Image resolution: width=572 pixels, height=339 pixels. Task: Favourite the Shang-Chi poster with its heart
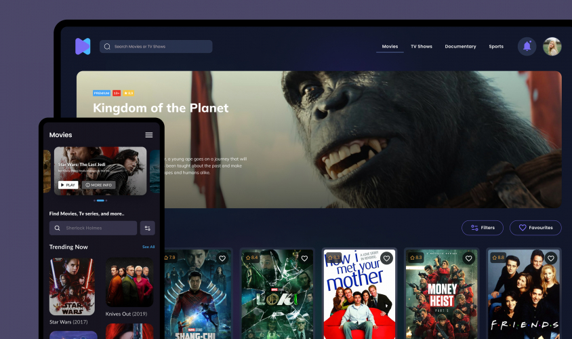pos(222,258)
